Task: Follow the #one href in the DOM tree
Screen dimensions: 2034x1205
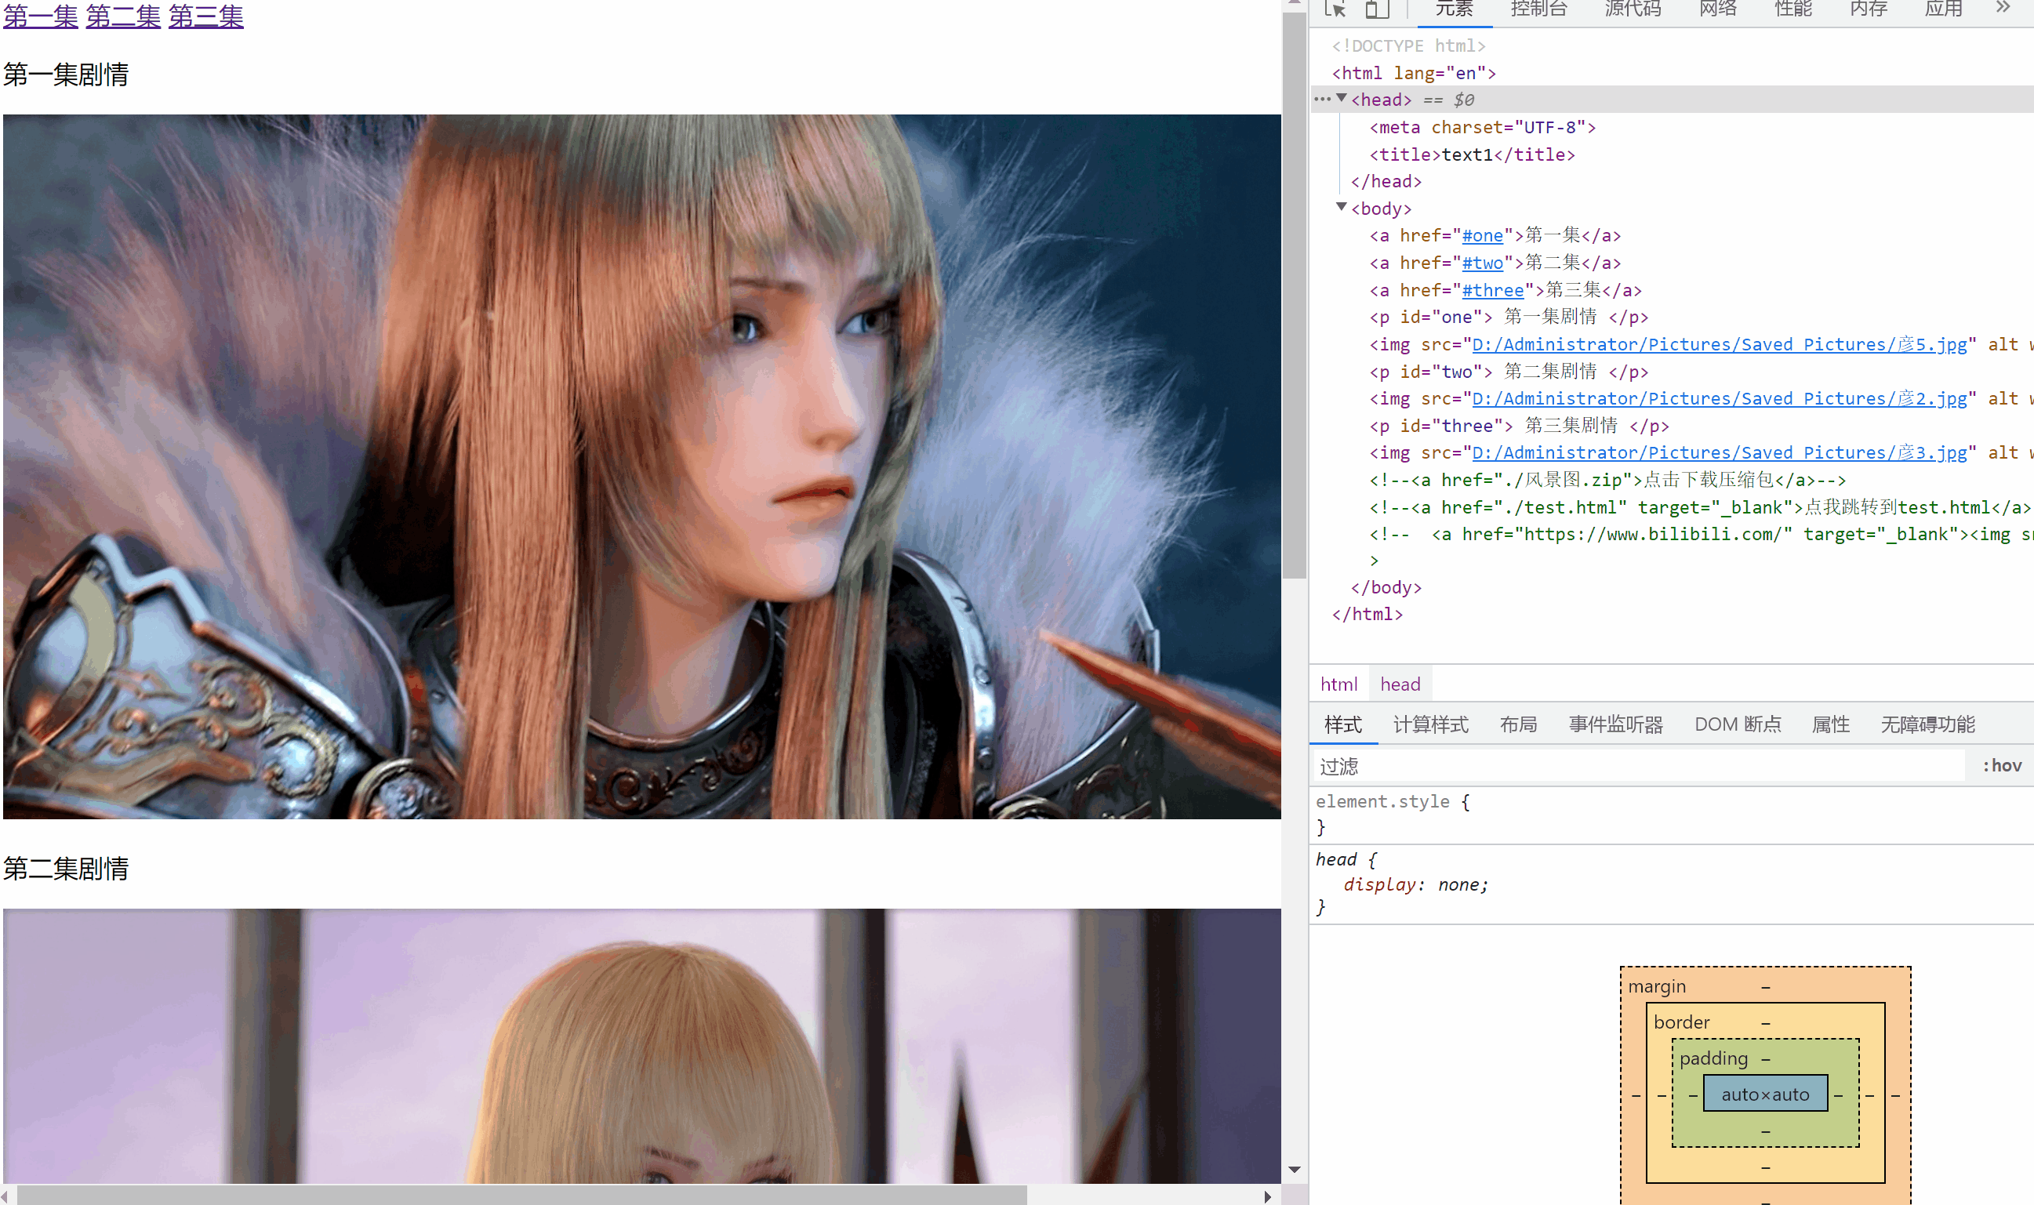Action: pyautogui.click(x=1482, y=235)
